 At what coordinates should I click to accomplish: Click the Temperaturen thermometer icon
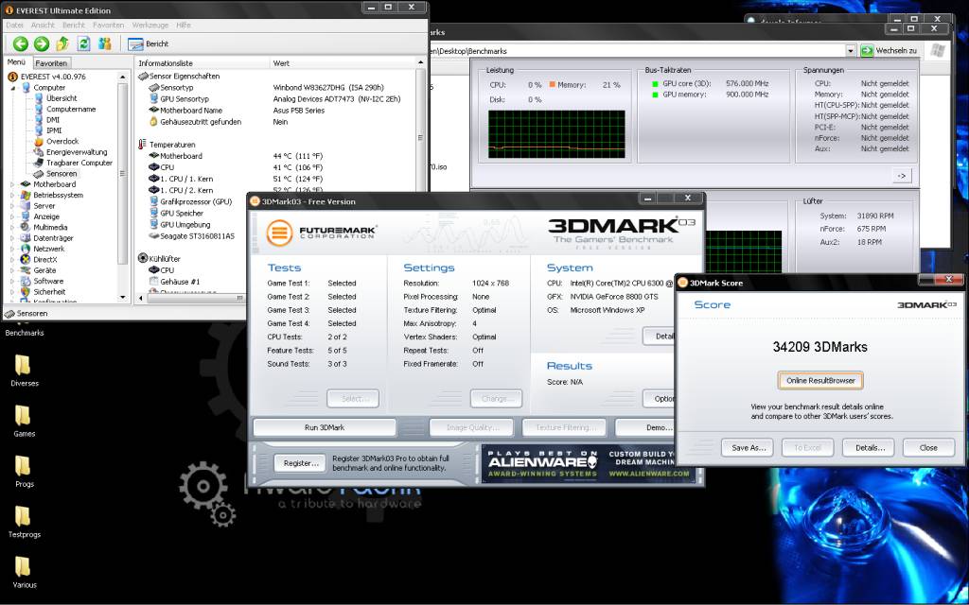(x=144, y=145)
